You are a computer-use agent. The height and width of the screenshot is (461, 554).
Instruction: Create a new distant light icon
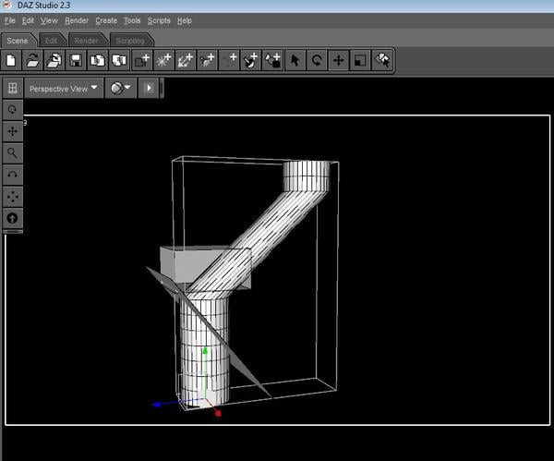[186, 60]
